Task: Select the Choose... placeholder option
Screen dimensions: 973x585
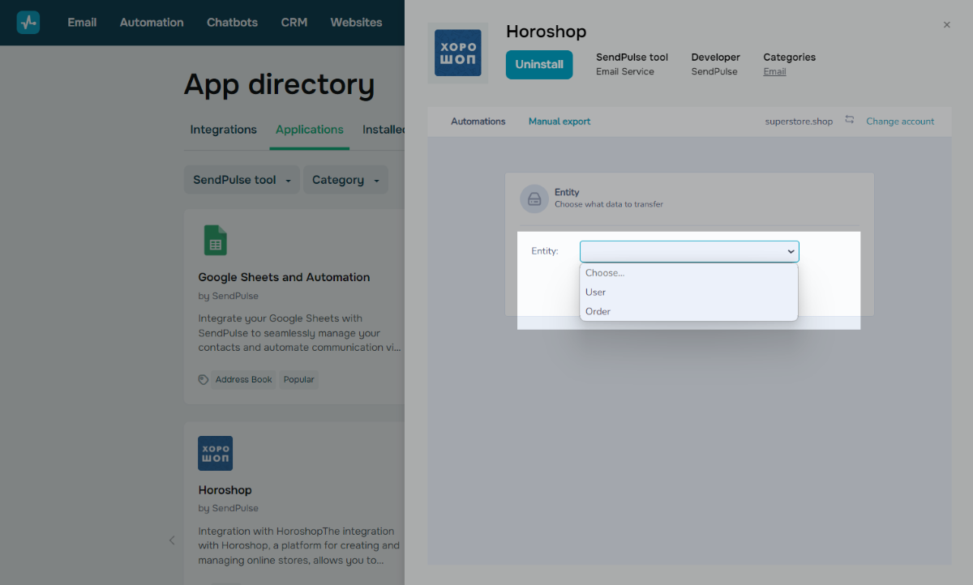Action: click(688, 273)
